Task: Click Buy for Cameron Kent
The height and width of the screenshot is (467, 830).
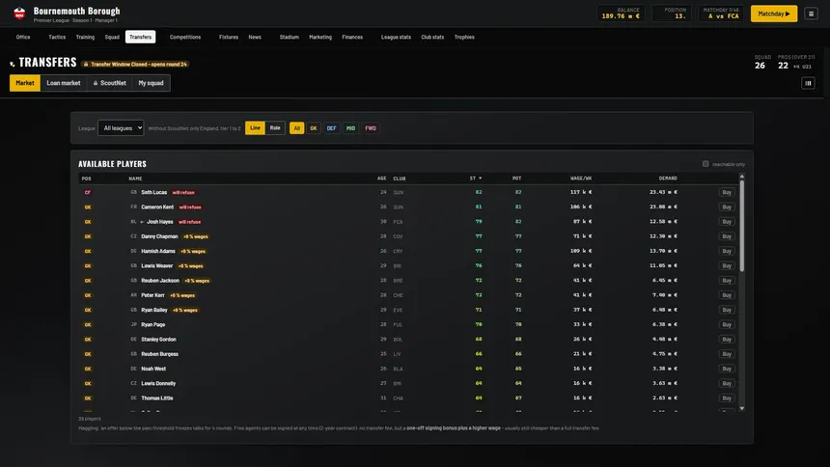Action: [727, 207]
